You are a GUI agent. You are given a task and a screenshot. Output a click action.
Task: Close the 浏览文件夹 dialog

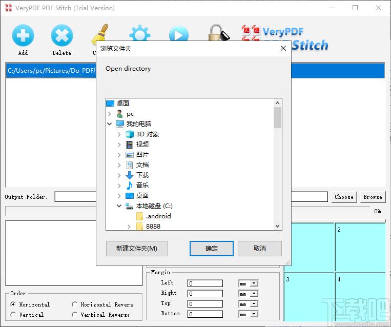pos(283,48)
